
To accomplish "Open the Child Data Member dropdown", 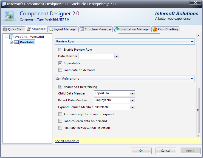I will tap(132, 93).
